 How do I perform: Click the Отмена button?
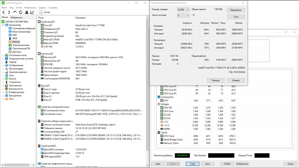tap(236, 80)
